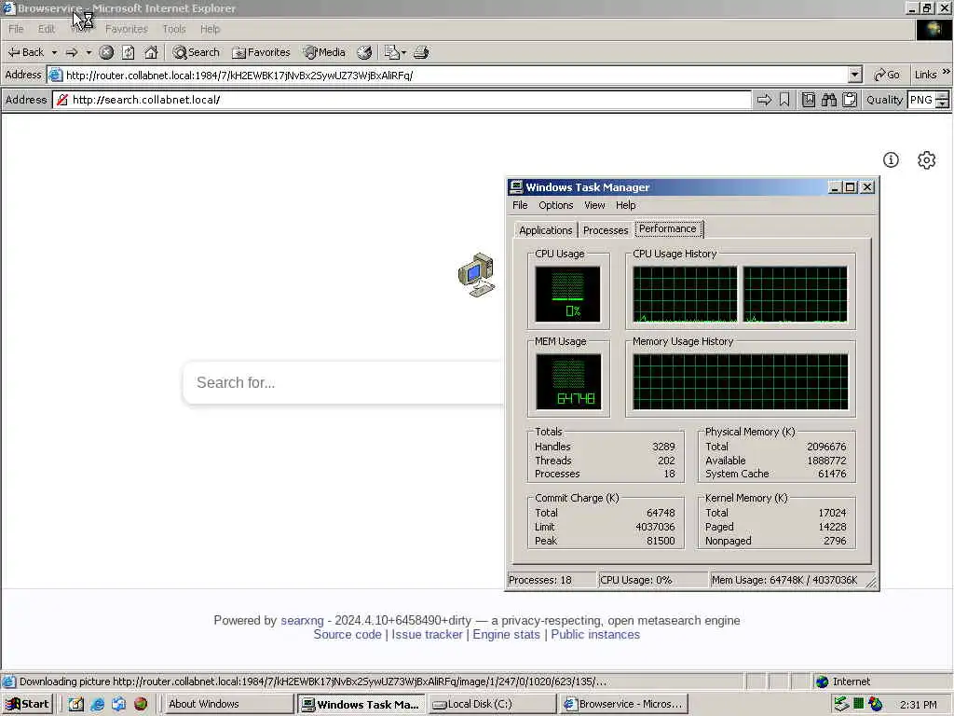Go to the Home page icon
This screenshot has width=954, height=716.
click(151, 52)
